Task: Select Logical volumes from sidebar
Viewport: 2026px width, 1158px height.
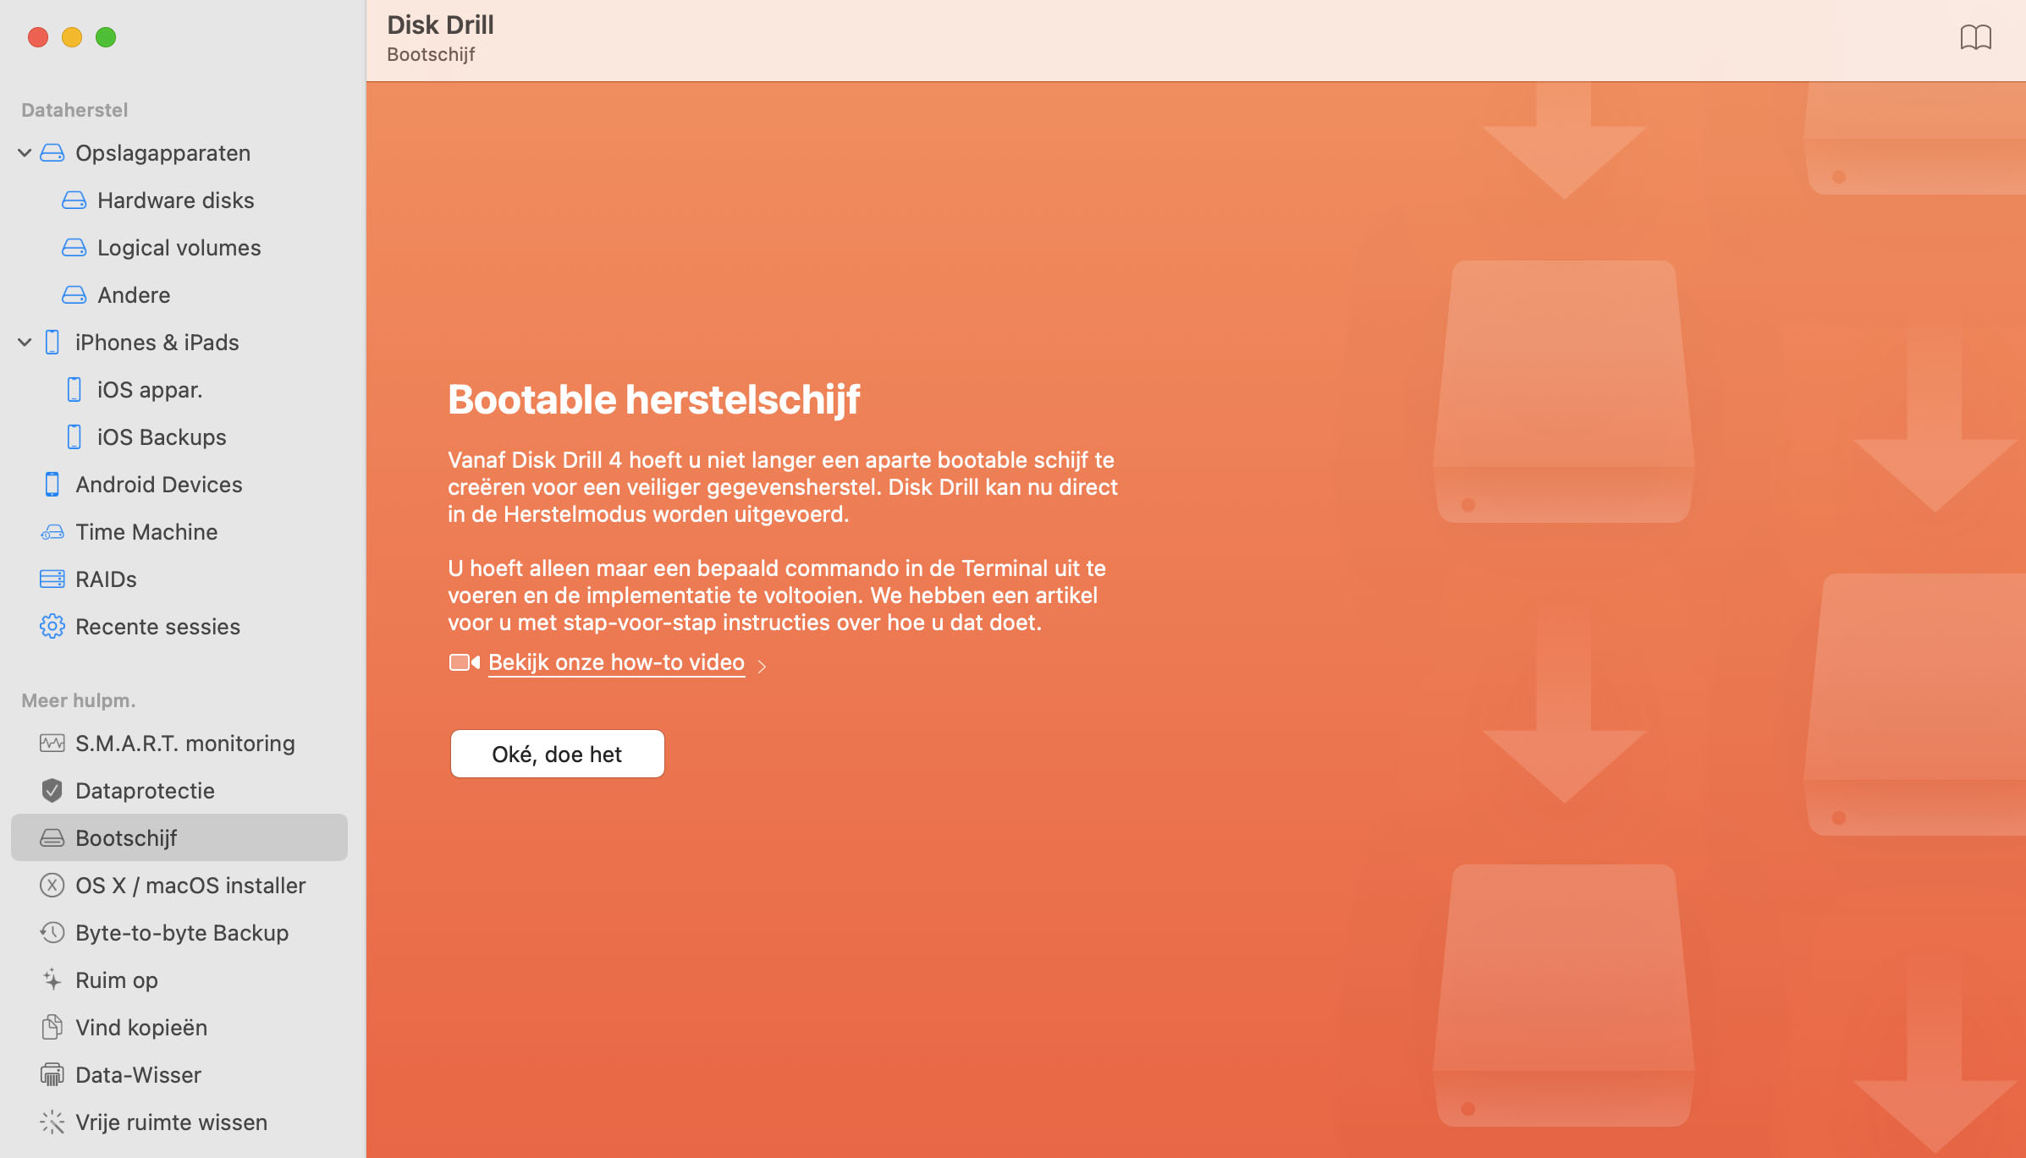Action: [x=178, y=248]
